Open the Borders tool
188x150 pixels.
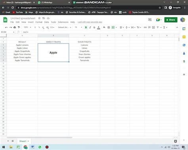click(x=109, y=27)
